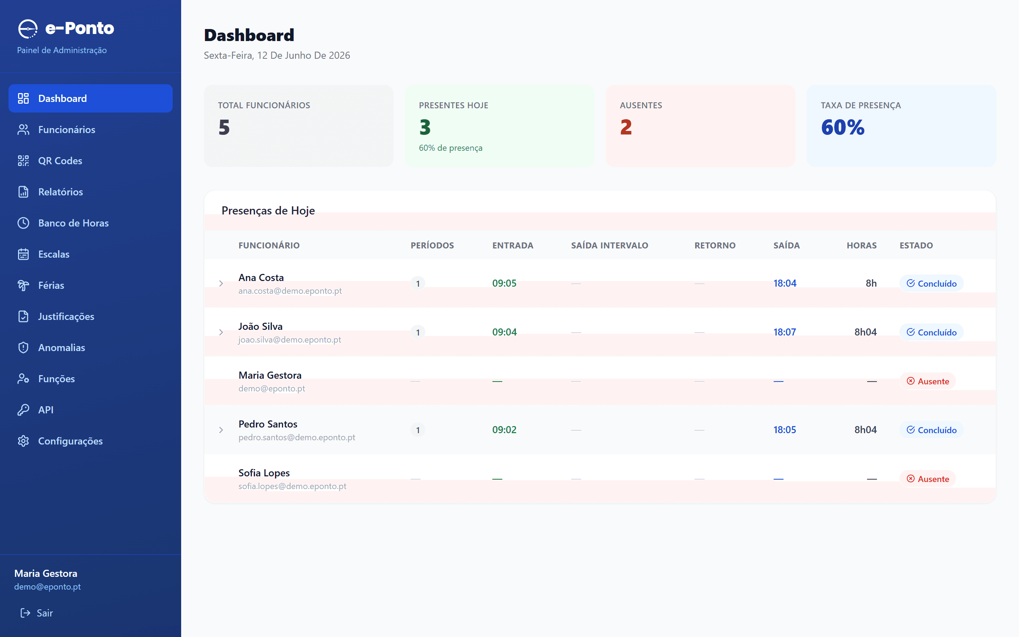The image size is (1019, 637).
Task: Open the Relatórios menu item
Action: (91, 192)
